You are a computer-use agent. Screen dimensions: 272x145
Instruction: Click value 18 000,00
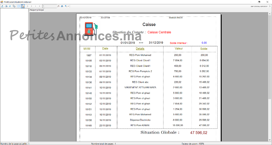click(x=178, y=125)
